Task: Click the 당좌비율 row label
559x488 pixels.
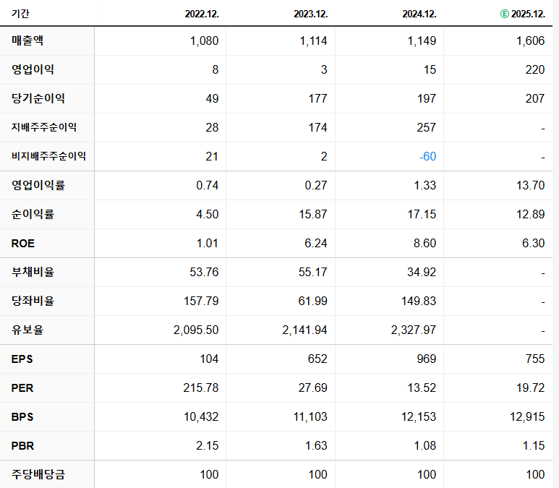Action: pos(33,301)
